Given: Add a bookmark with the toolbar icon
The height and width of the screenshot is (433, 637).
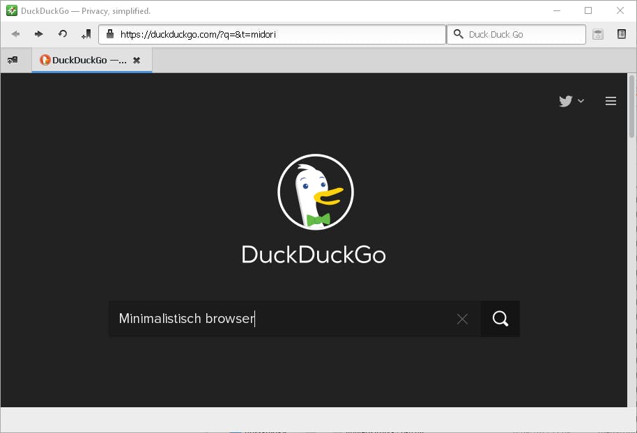Looking at the screenshot, I should [86, 34].
